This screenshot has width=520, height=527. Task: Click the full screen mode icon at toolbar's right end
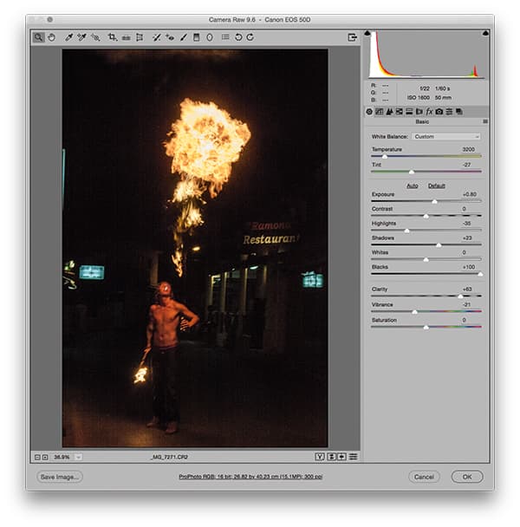point(352,37)
